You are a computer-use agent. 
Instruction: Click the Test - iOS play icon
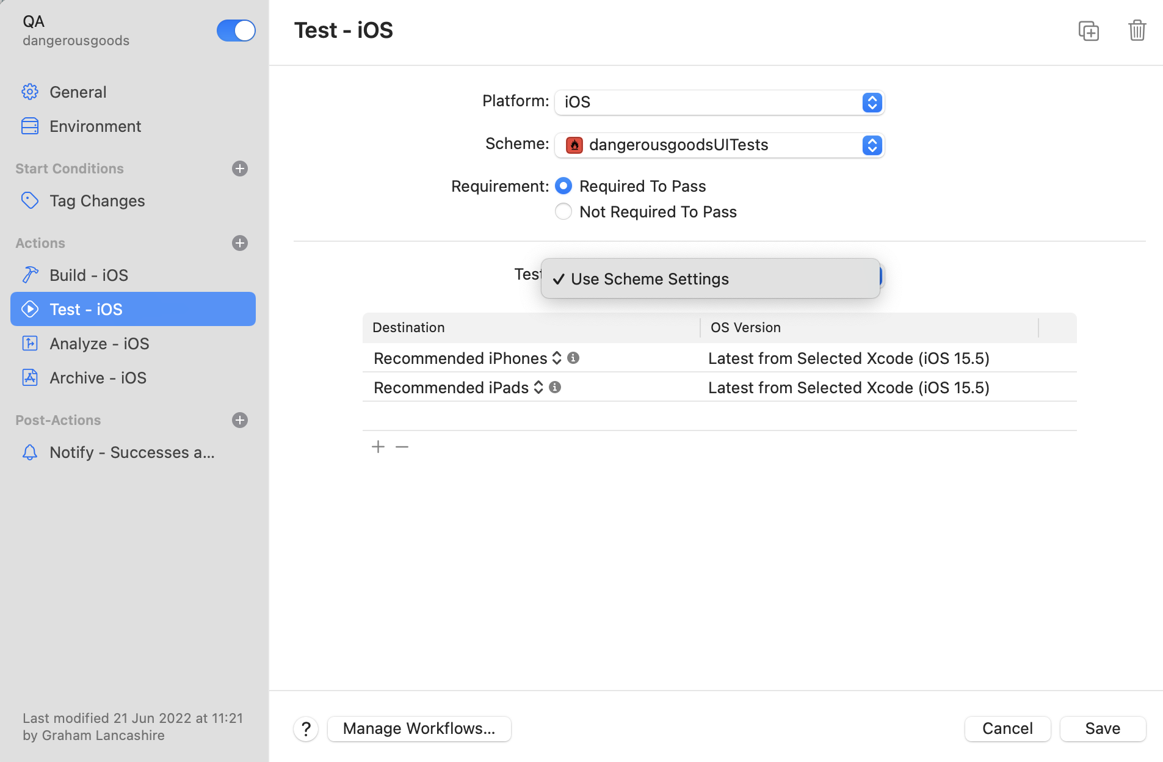point(30,309)
